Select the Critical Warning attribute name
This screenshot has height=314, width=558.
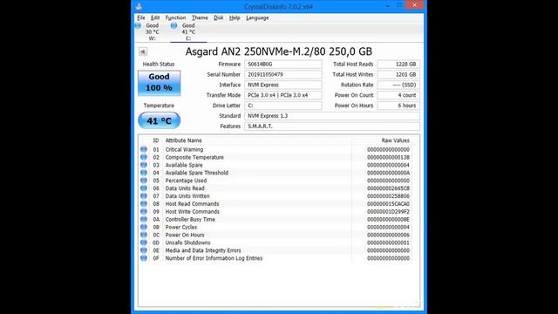pyautogui.click(x=184, y=149)
